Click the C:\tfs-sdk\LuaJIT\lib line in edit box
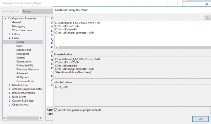 tap(67, 26)
